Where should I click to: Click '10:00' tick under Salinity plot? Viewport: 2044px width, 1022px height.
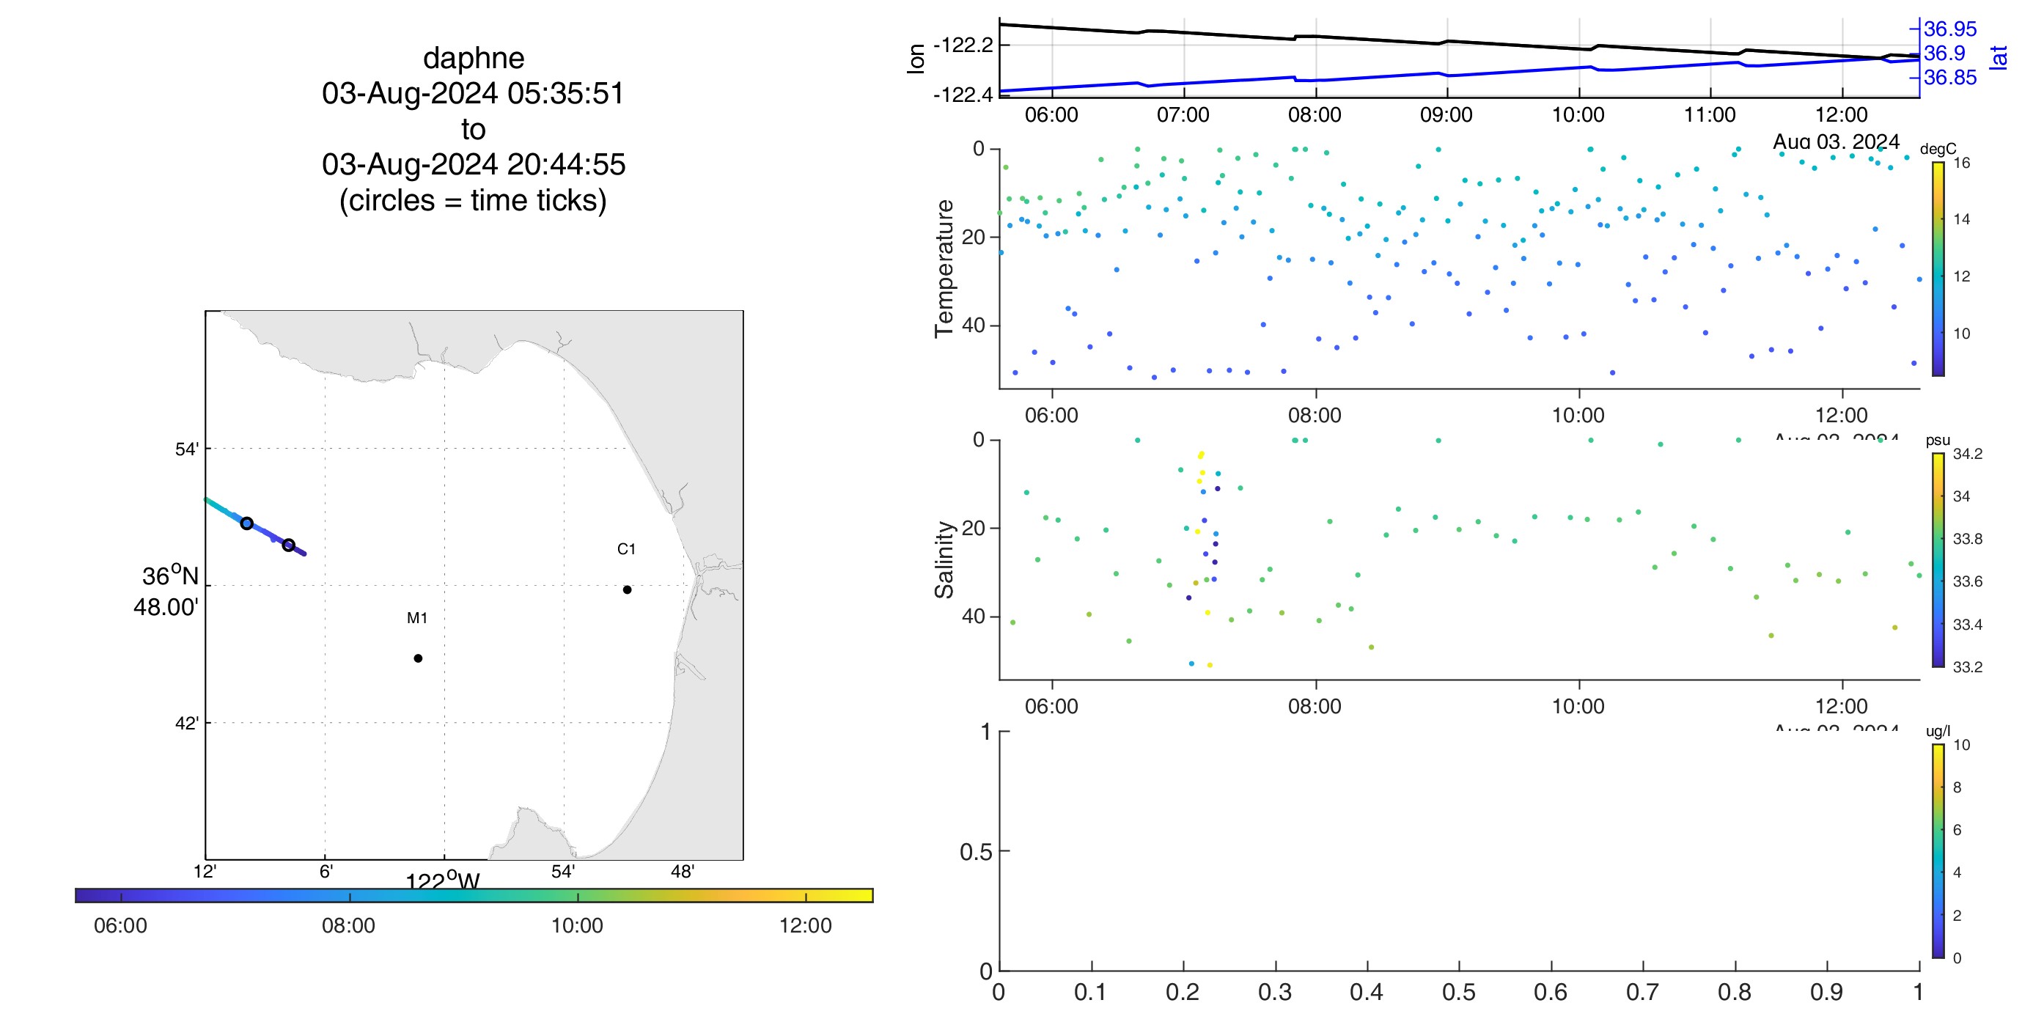[1578, 706]
